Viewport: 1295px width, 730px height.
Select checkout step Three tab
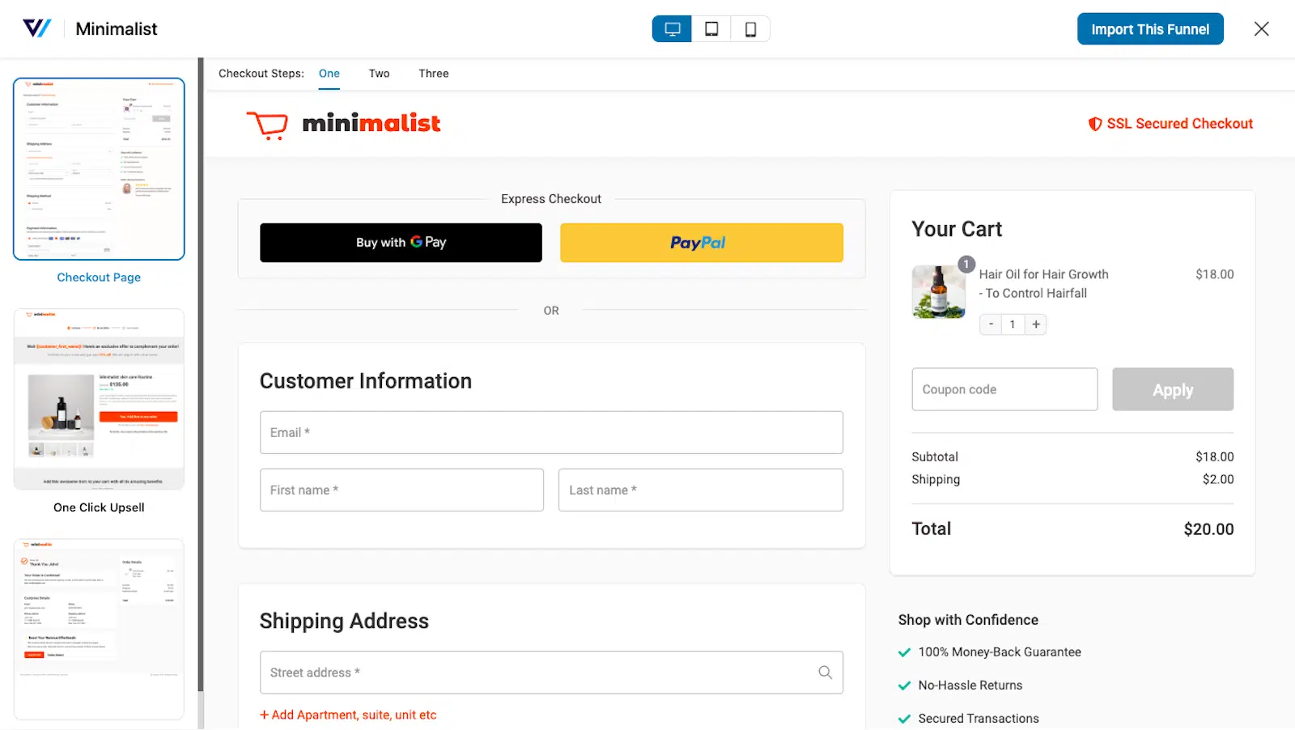434,74
